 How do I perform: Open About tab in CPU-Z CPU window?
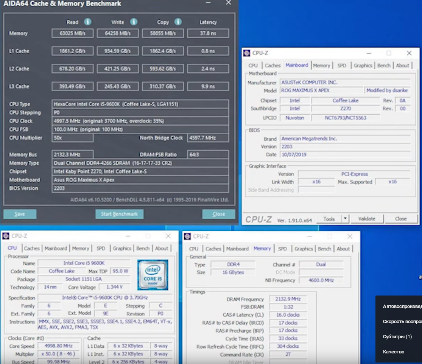(162, 248)
